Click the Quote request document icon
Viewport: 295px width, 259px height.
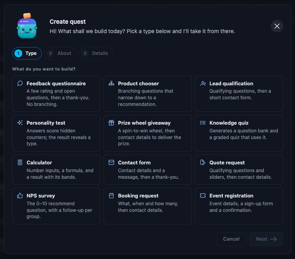[203, 162]
